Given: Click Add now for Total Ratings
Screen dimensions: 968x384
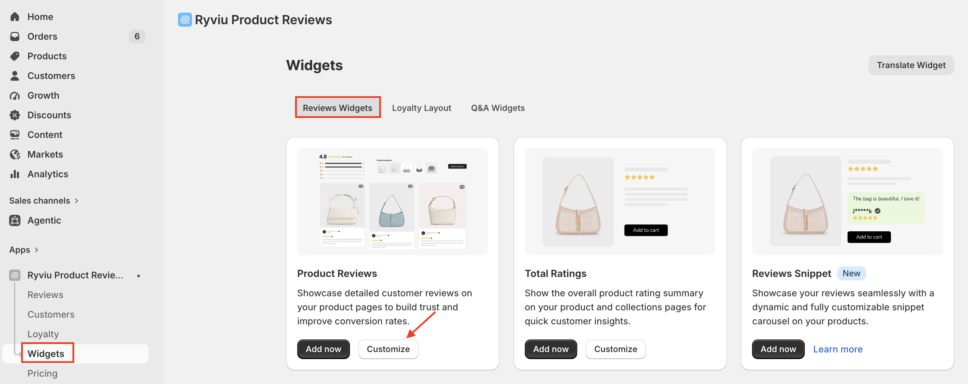Looking at the screenshot, I should [x=550, y=349].
